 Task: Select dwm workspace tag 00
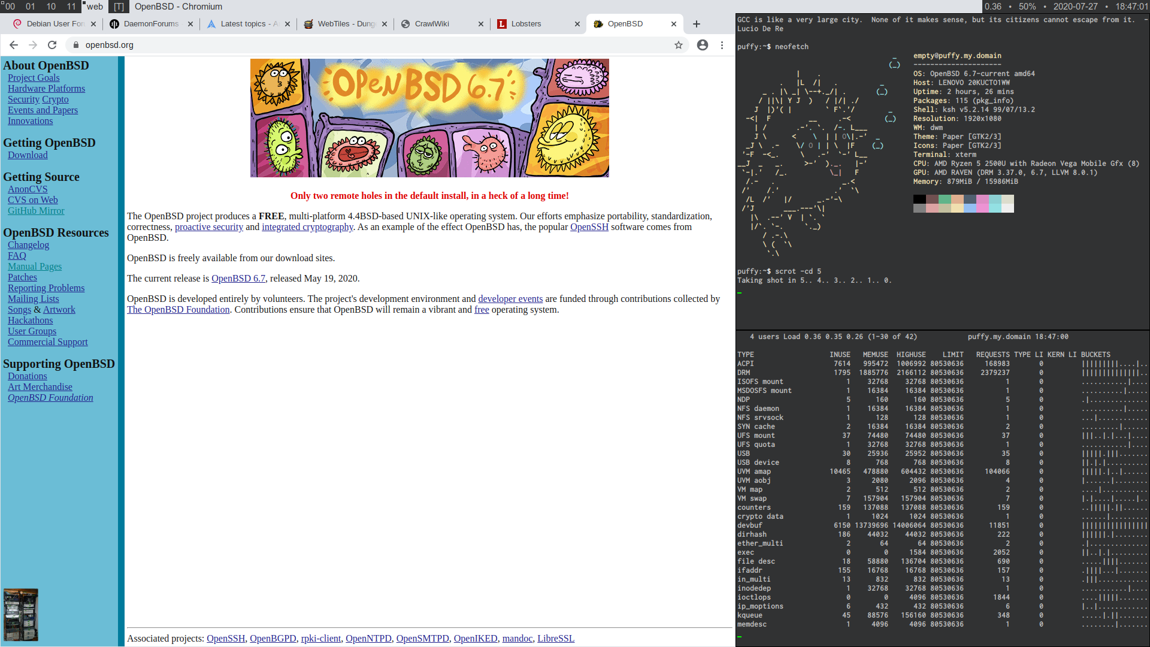click(10, 7)
